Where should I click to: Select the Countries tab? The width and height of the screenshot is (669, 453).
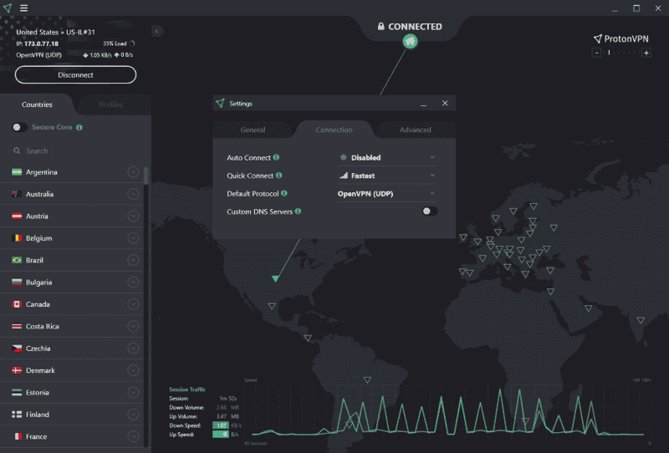pos(37,104)
